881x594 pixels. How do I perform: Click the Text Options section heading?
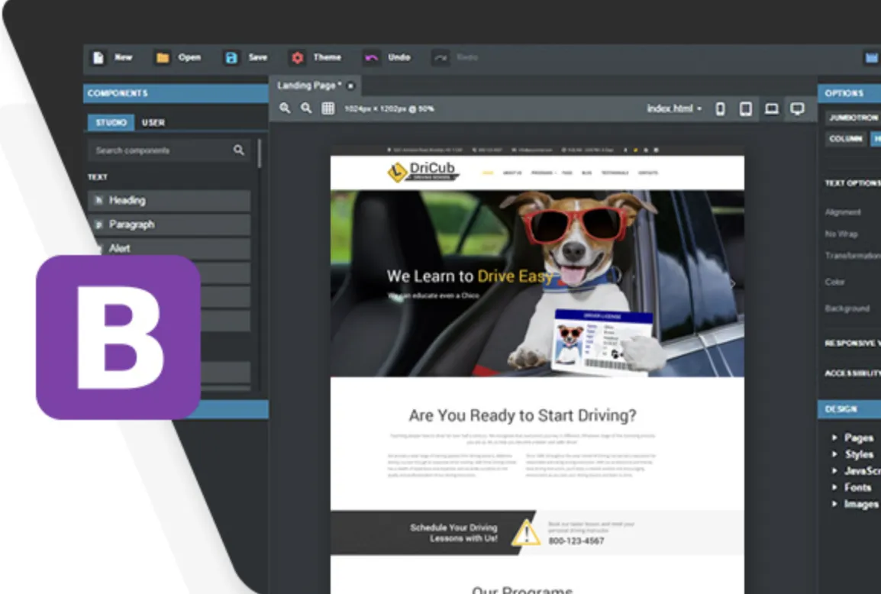(853, 183)
